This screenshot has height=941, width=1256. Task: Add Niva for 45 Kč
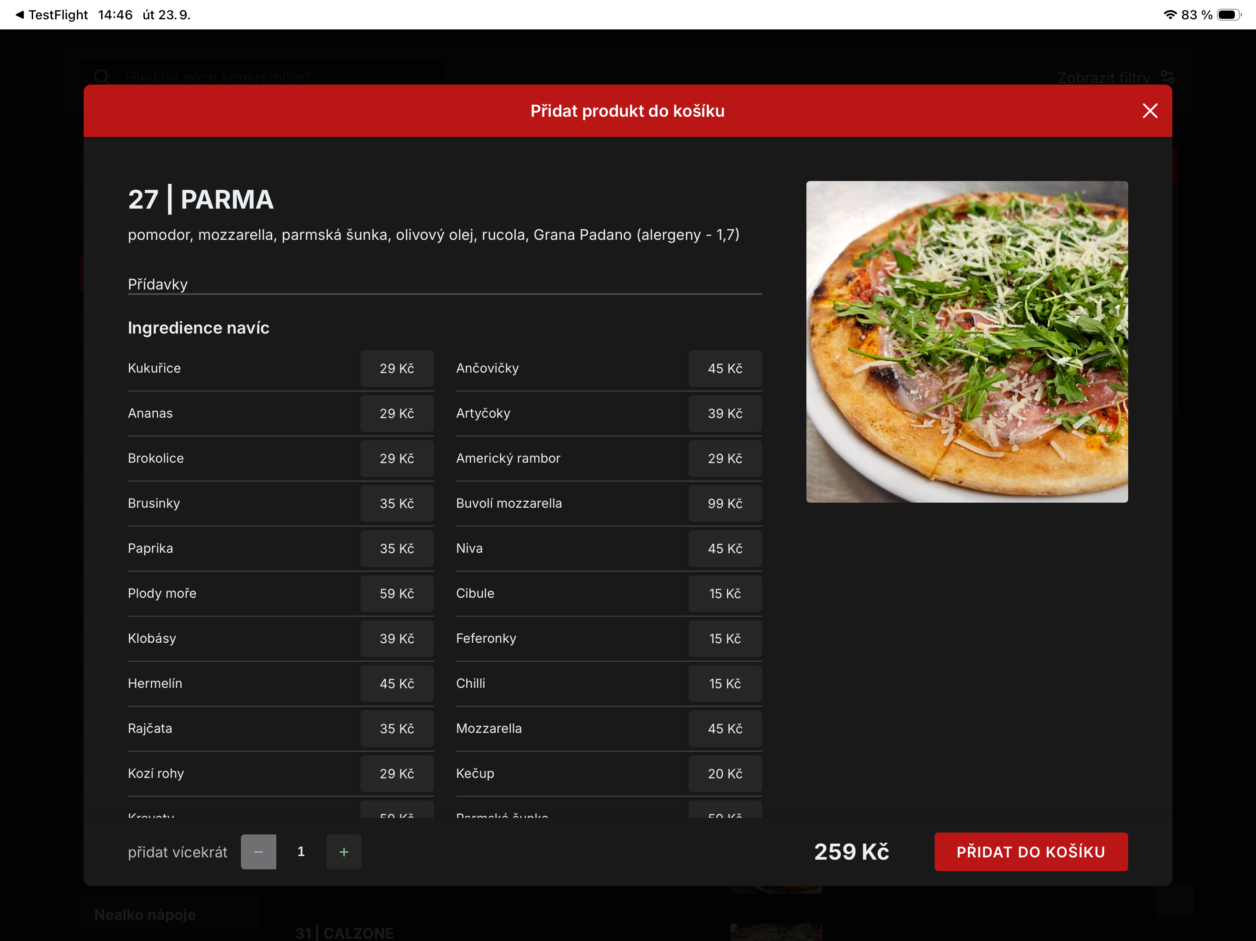(725, 548)
